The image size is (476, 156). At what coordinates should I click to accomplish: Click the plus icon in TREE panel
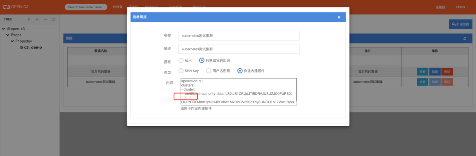coord(37,19)
